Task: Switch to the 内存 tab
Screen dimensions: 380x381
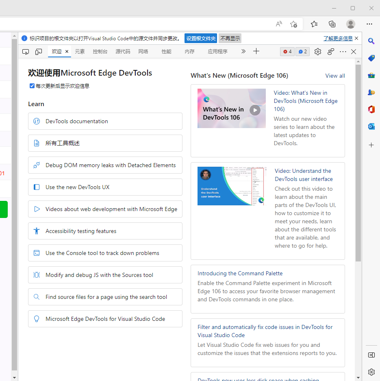Action: (189, 52)
